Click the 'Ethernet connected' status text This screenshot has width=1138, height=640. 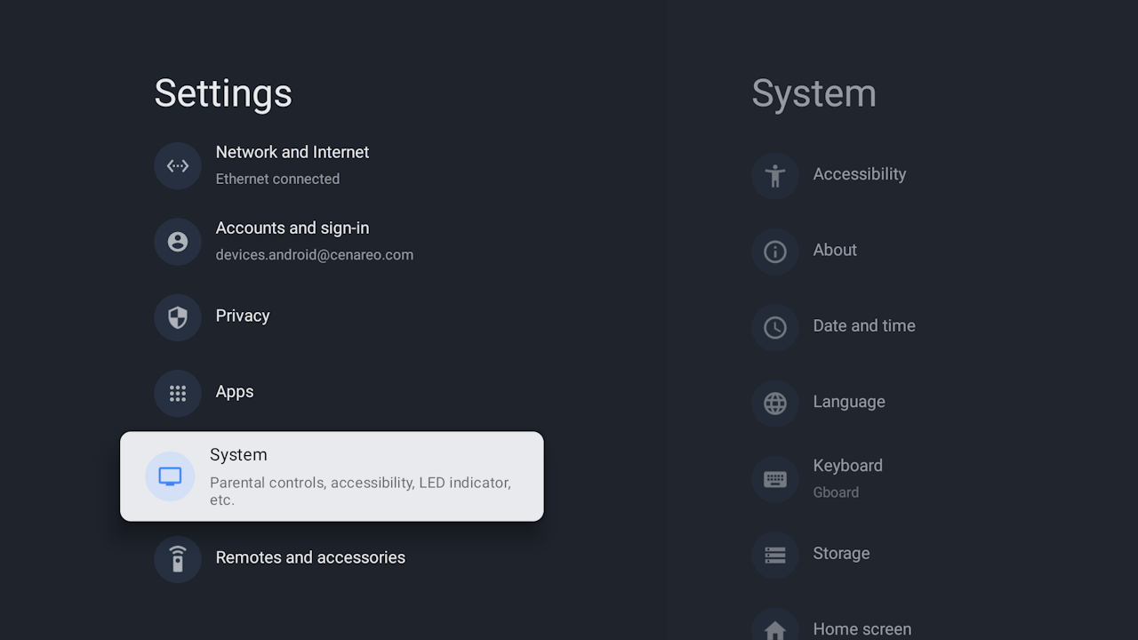pos(277,179)
